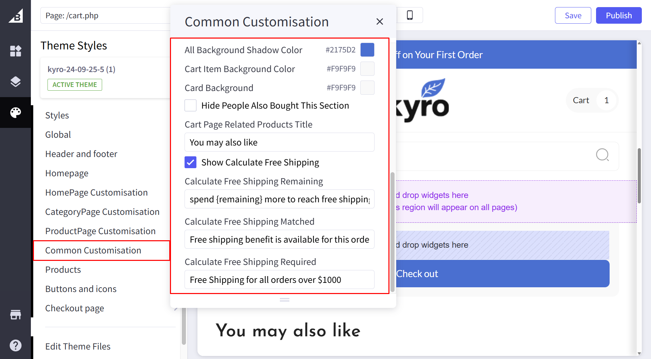This screenshot has height=359, width=651.
Task: Click the Save button
Action: (573, 16)
